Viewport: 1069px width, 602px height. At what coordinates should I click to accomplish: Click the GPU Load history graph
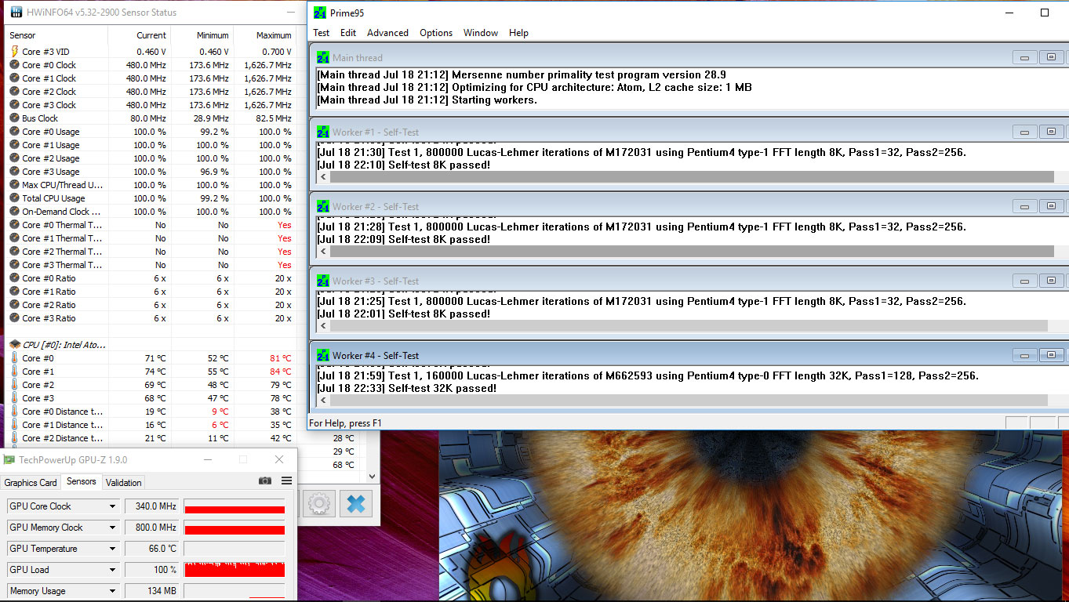click(x=235, y=570)
